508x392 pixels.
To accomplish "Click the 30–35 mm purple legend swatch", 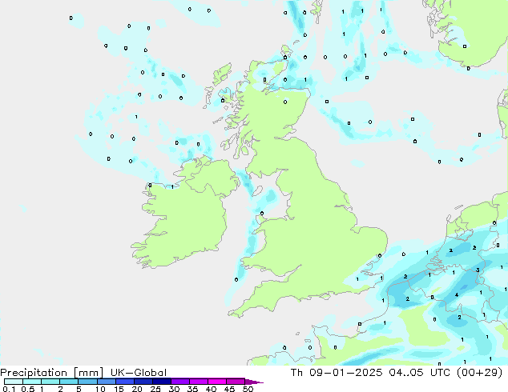I will pos(180,382).
